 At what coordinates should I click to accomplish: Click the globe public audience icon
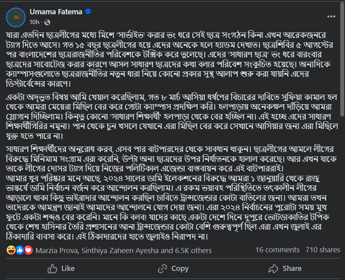[47, 22]
